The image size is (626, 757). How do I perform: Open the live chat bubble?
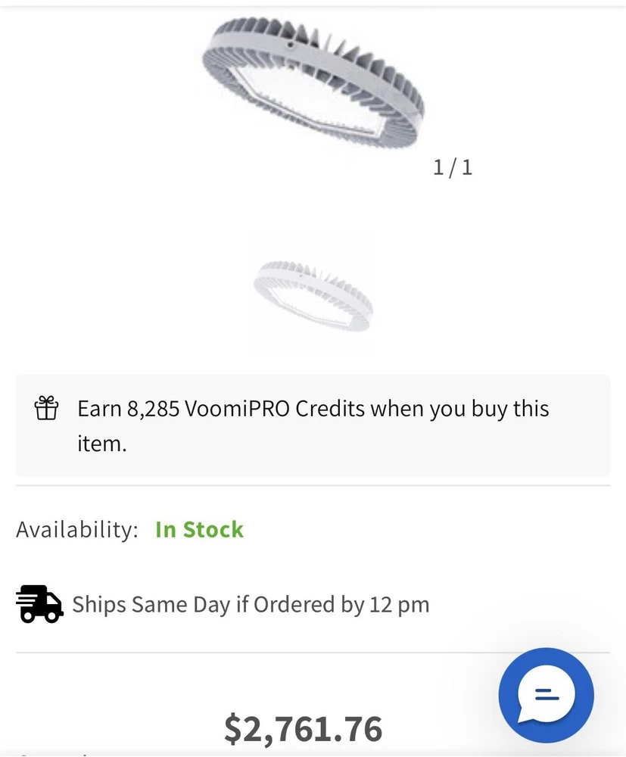click(x=546, y=695)
